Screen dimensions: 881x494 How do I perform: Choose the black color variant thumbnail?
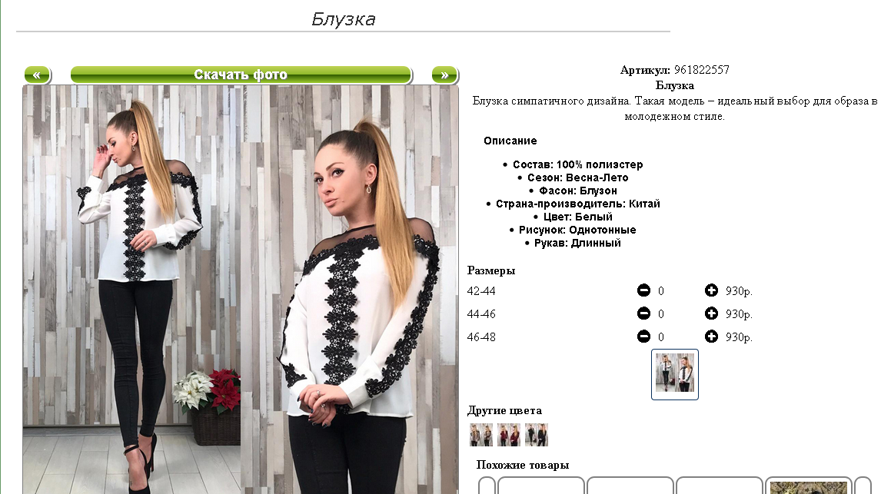click(x=537, y=435)
